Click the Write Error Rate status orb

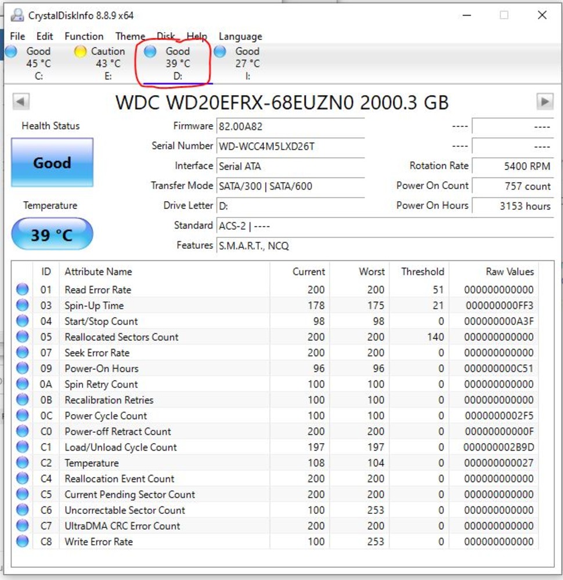[x=23, y=542]
